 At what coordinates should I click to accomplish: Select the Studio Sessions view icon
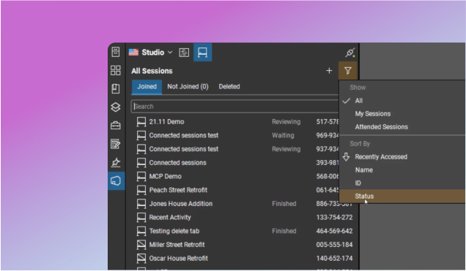(203, 53)
